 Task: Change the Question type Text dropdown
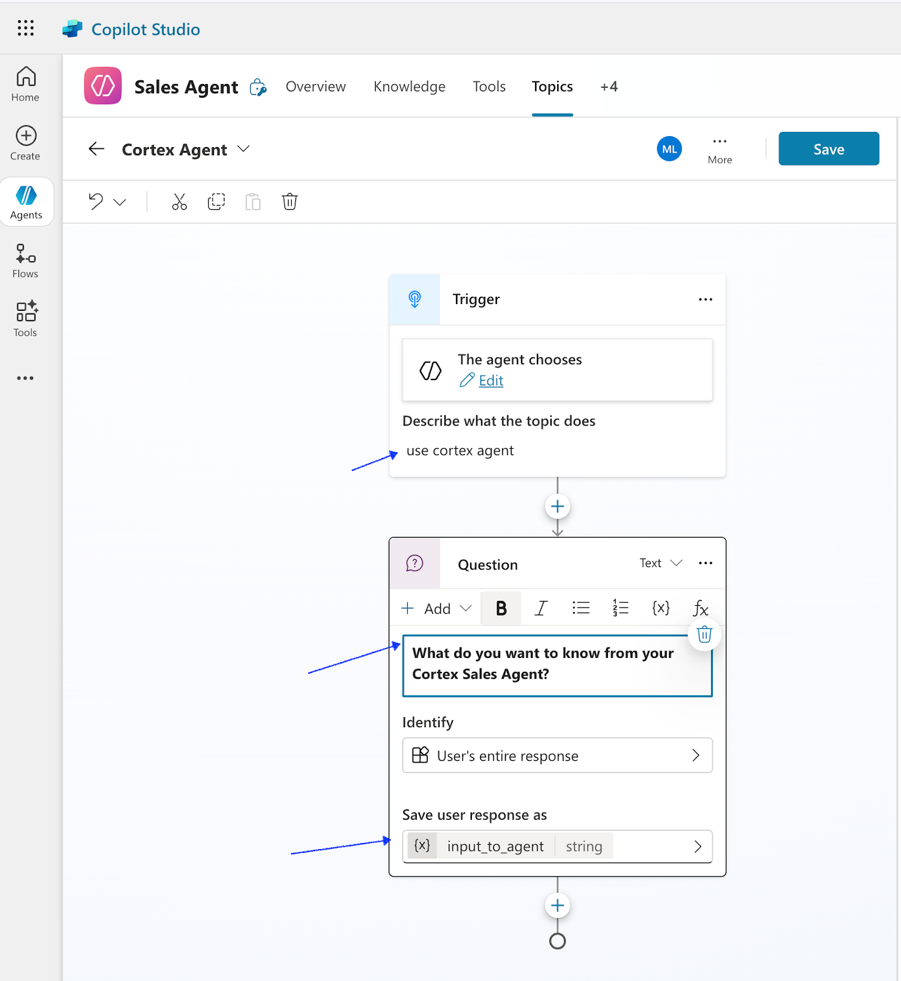[661, 563]
